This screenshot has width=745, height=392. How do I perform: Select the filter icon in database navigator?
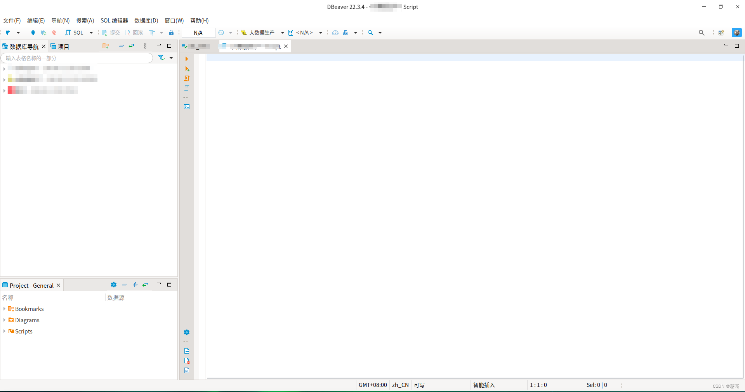click(161, 58)
